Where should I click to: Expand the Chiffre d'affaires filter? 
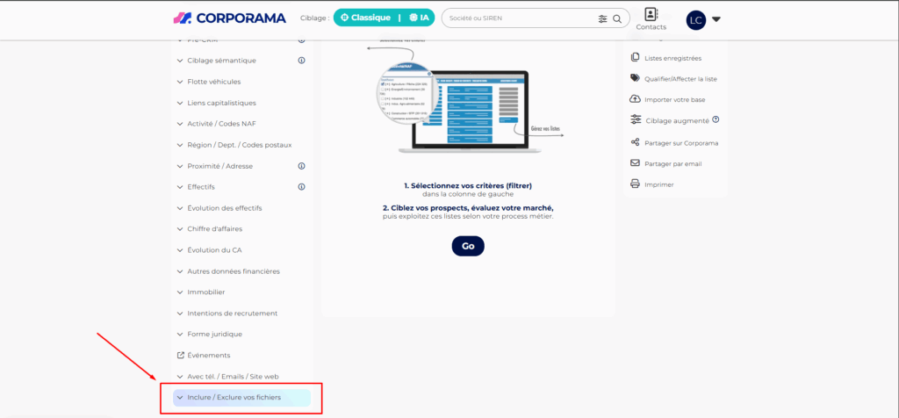[215, 229]
